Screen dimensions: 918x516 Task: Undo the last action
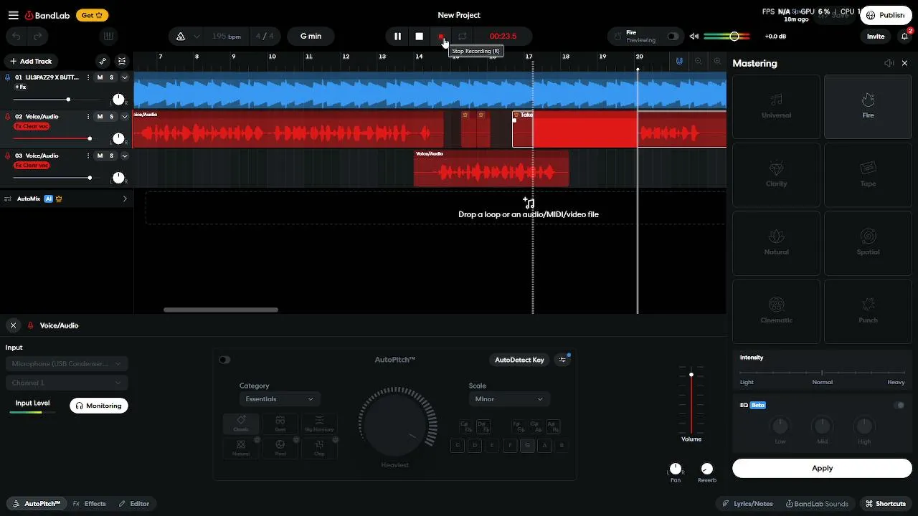[17, 37]
